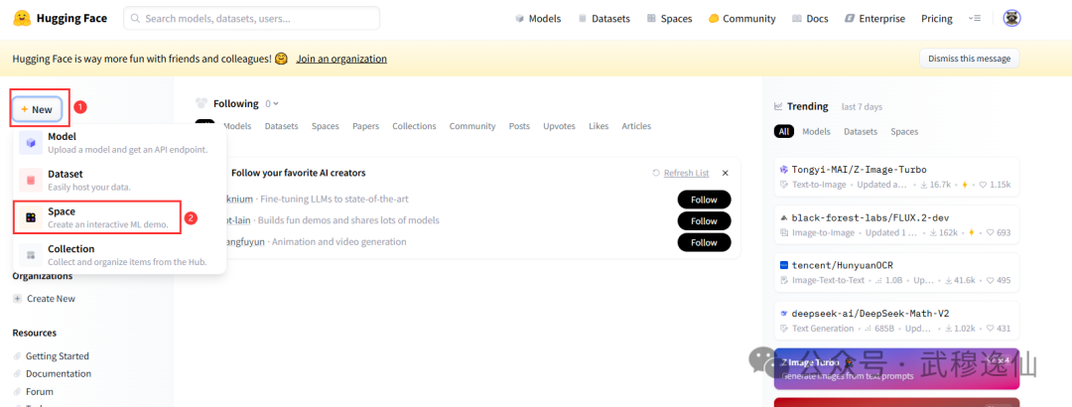This screenshot has height=407, width=1072.
Task: Expand the more-options menu next to Pricing
Action: pyautogui.click(x=975, y=19)
